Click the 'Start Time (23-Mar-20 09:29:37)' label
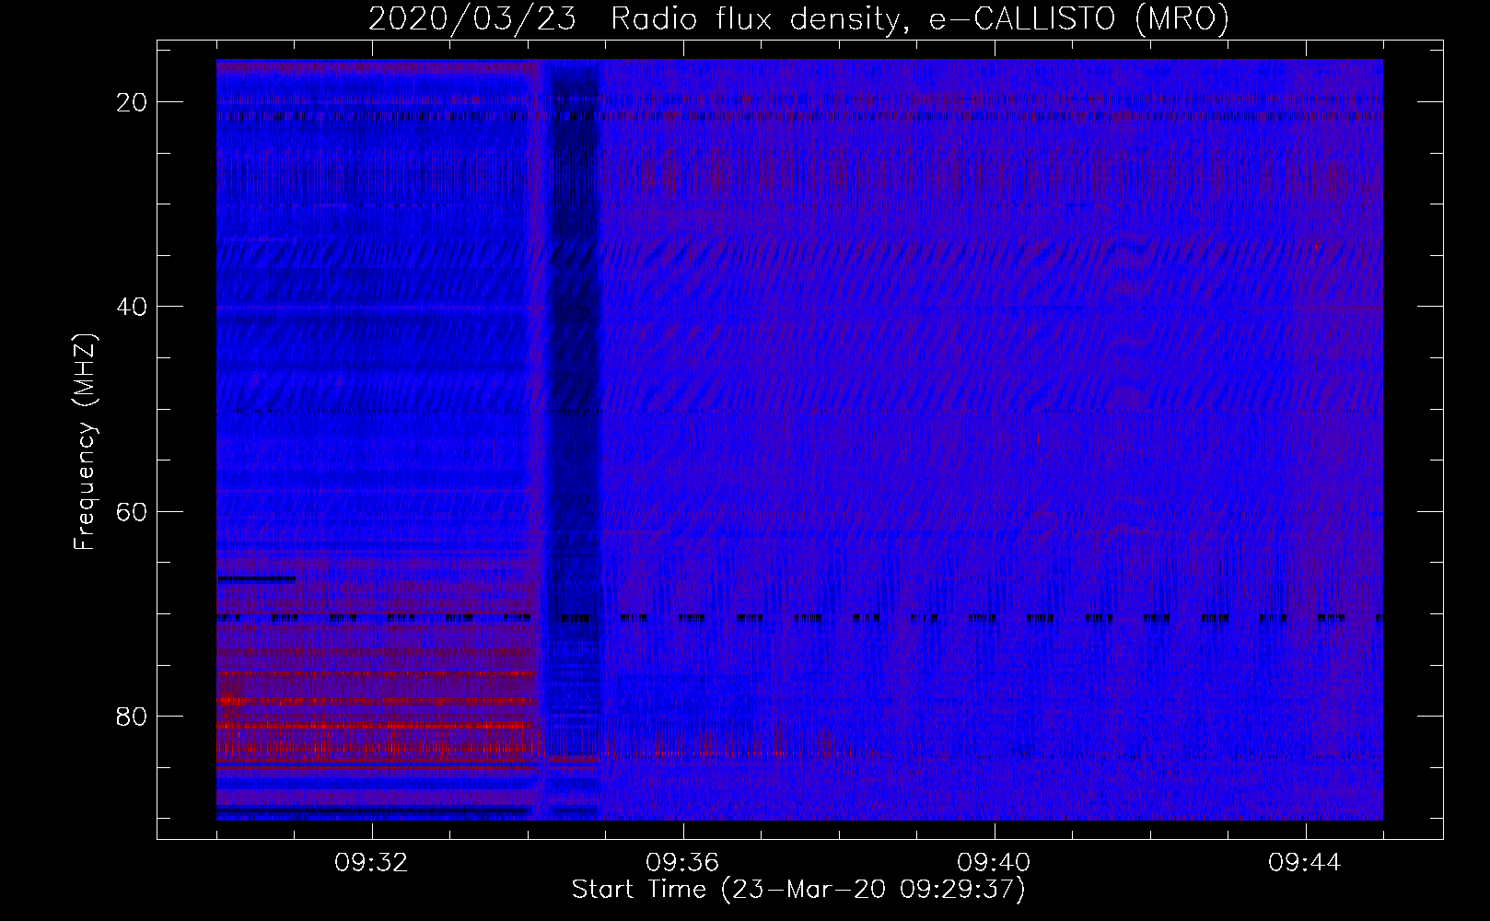The width and height of the screenshot is (1490, 921). (x=798, y=890)
